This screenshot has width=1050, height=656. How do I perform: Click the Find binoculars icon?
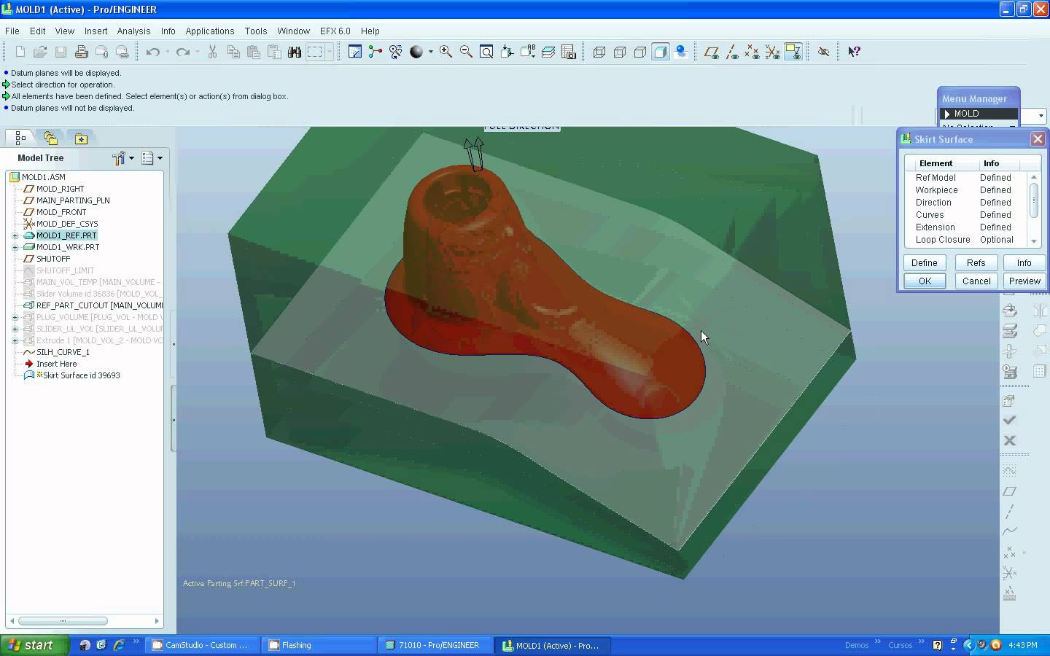click(295, 52)
